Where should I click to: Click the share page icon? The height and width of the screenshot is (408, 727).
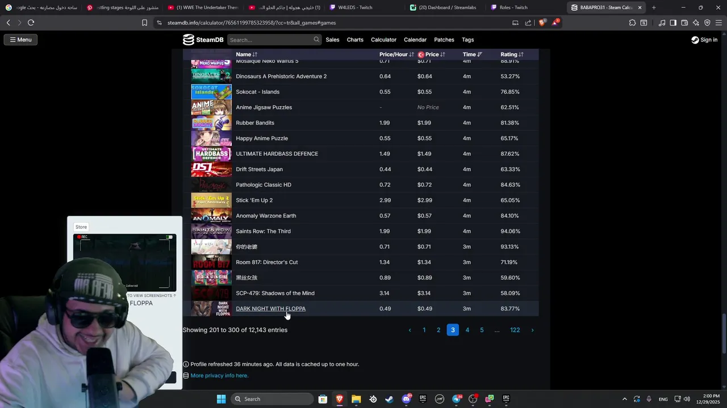pos(528,23)
